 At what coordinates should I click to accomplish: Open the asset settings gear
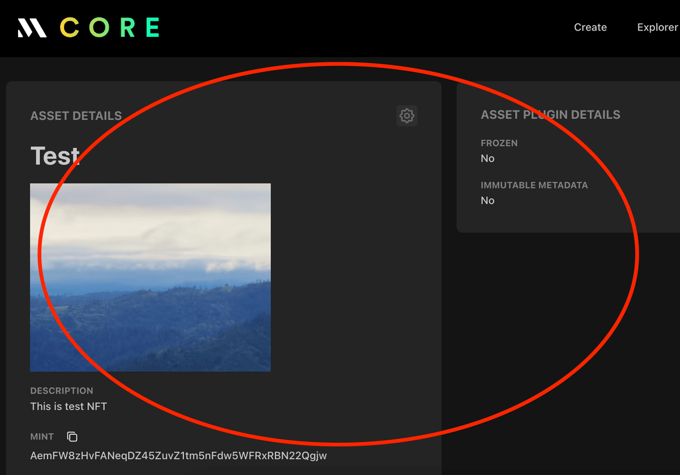pos(407,115)
